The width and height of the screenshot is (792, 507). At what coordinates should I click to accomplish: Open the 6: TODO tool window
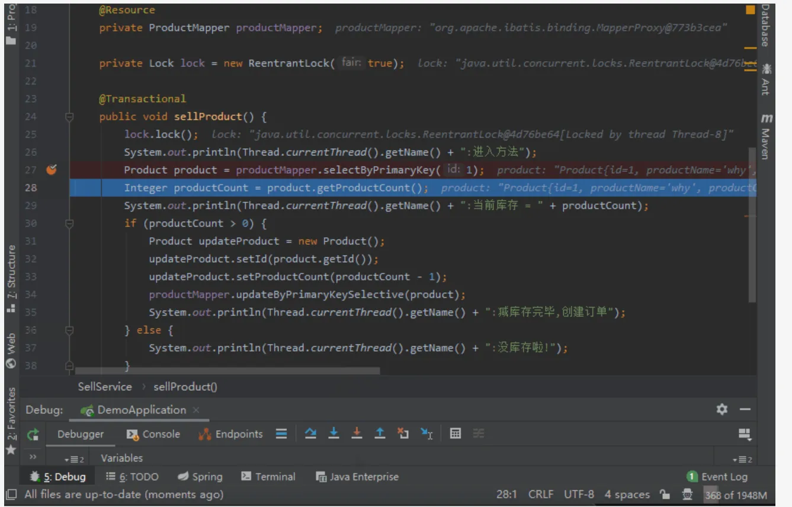click(x=132, y=476)
